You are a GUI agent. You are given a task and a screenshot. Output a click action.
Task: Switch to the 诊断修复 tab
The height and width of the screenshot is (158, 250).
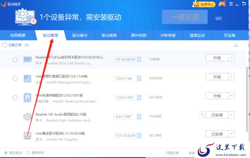click(x=168, y=35)
